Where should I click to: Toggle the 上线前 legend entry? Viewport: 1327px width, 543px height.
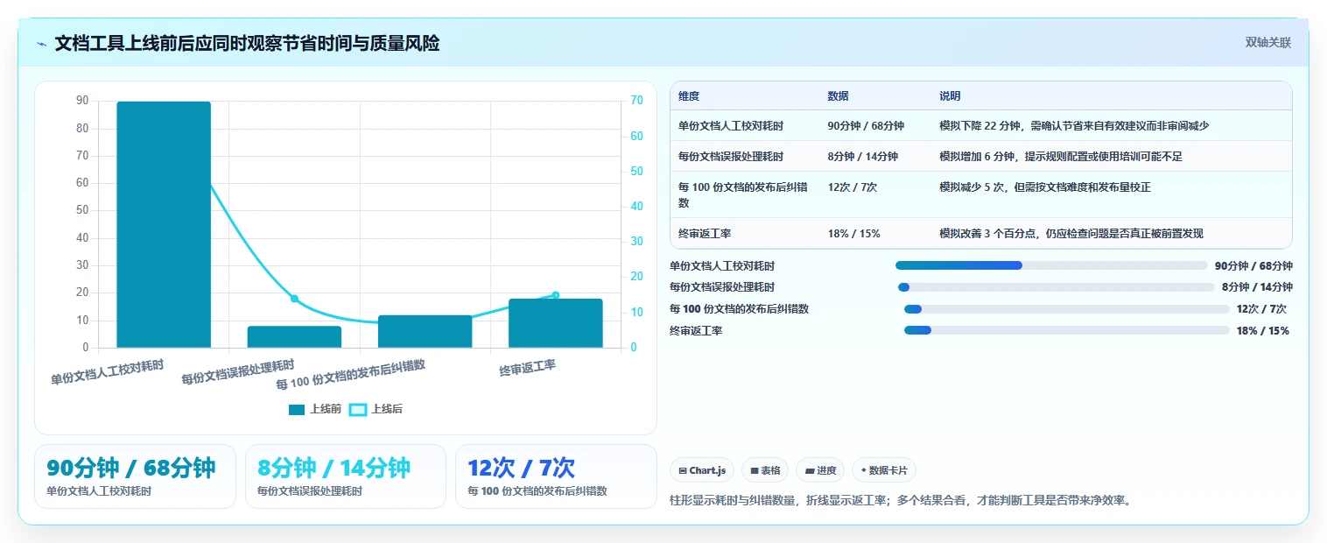coord(315,409)
